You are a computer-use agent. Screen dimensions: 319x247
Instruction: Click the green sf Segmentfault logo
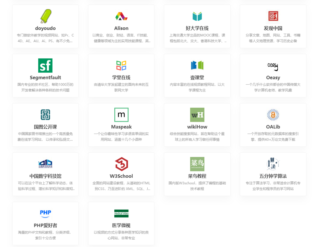45,66
